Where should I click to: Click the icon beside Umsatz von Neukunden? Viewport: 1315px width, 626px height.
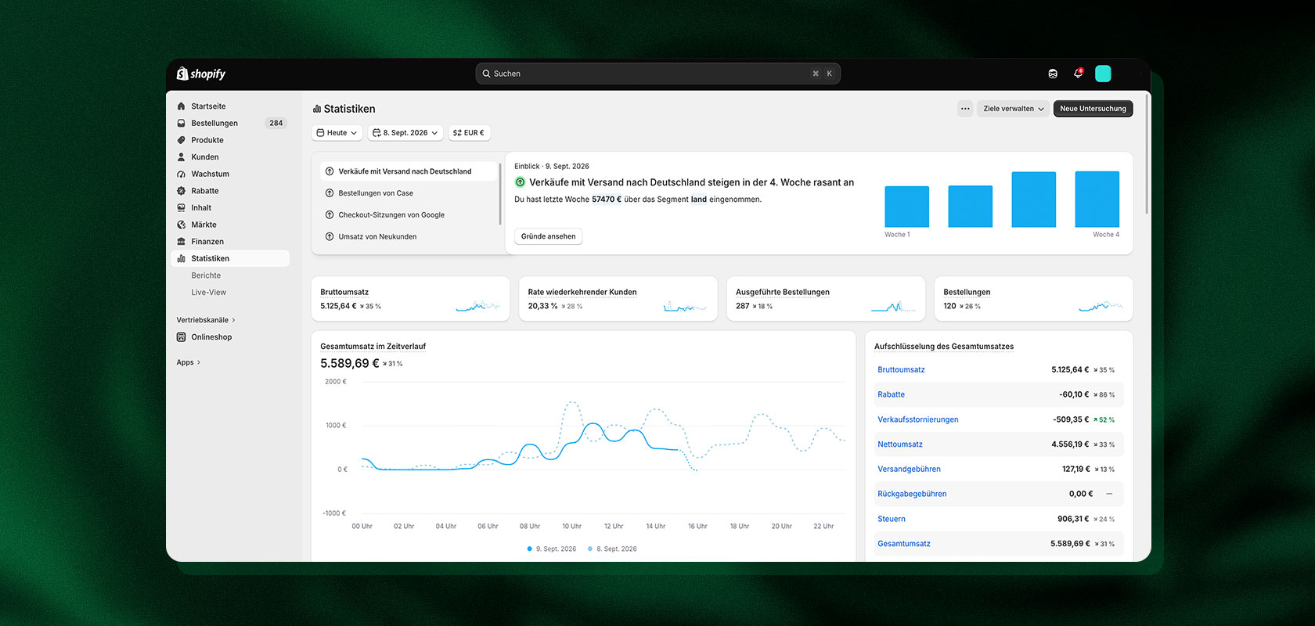330,237
